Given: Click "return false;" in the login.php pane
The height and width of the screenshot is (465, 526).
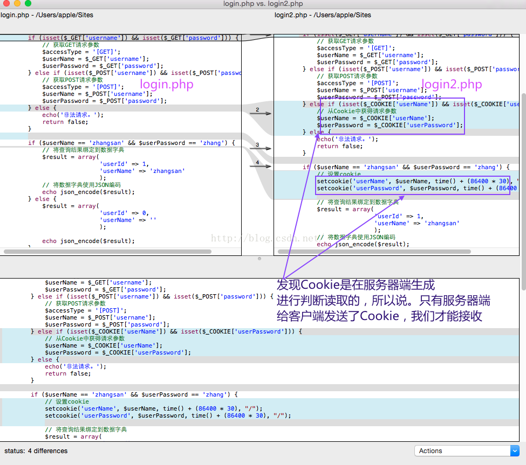Looking at the screenshot, I should coord(65,122).
